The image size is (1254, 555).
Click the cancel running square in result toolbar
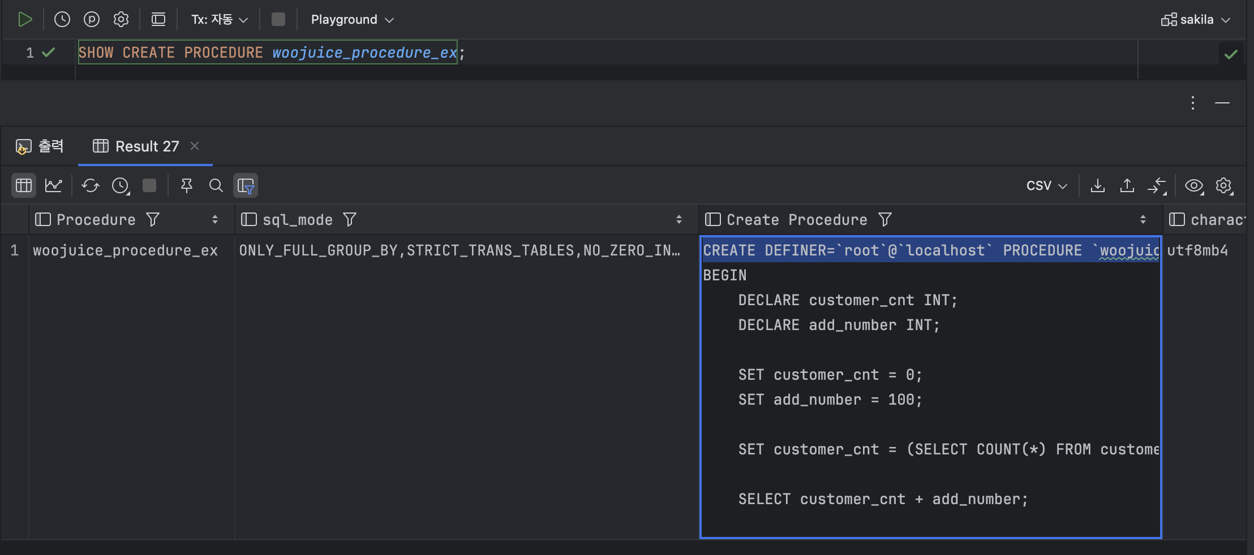tap(149, 185)
